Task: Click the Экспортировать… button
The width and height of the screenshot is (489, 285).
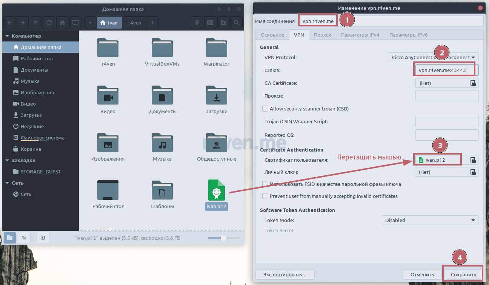Action: pyautogui.click(x=285, y=274)
